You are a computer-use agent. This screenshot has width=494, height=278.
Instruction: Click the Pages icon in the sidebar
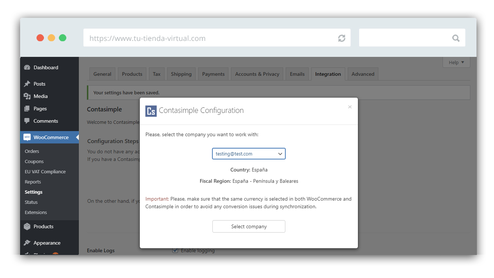[27, 109]
